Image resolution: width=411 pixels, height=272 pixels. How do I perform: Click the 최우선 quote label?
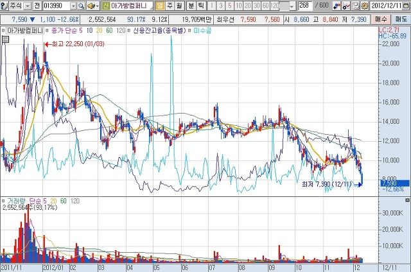click(x=225, y=19)
